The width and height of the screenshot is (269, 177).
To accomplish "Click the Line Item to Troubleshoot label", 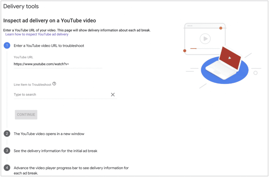I will click(33, 85).
